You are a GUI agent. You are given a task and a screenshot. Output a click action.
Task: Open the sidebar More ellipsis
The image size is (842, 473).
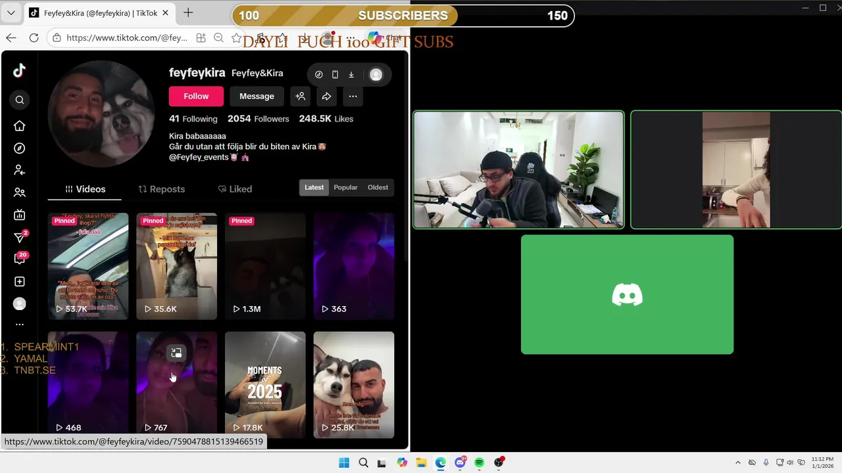(20, 325)
